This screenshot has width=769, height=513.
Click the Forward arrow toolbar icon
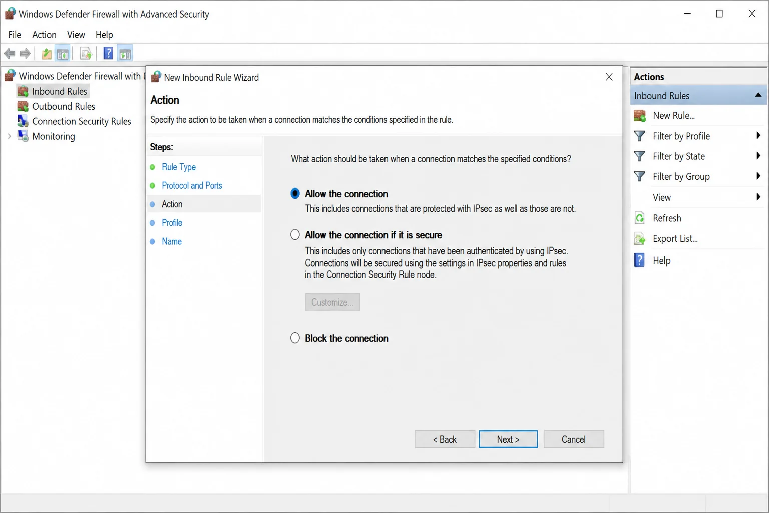point(25,53)
